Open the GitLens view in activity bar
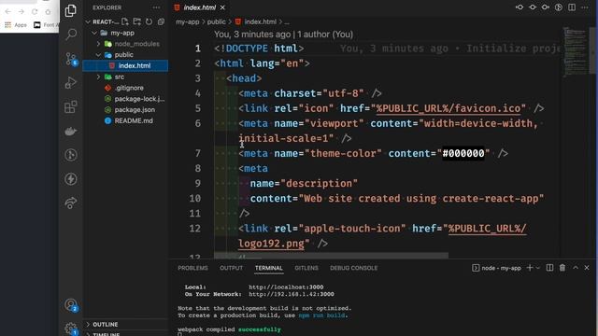This screenshot has width=598, height=336. 71,155
